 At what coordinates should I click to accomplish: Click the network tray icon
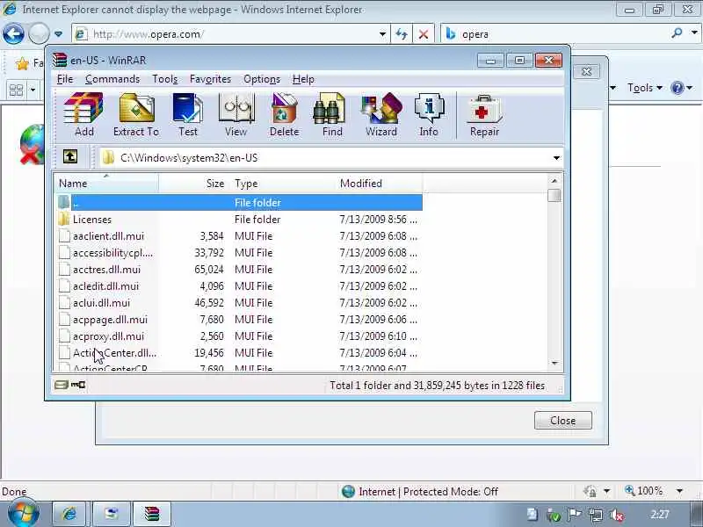click(x=596, y=515)
